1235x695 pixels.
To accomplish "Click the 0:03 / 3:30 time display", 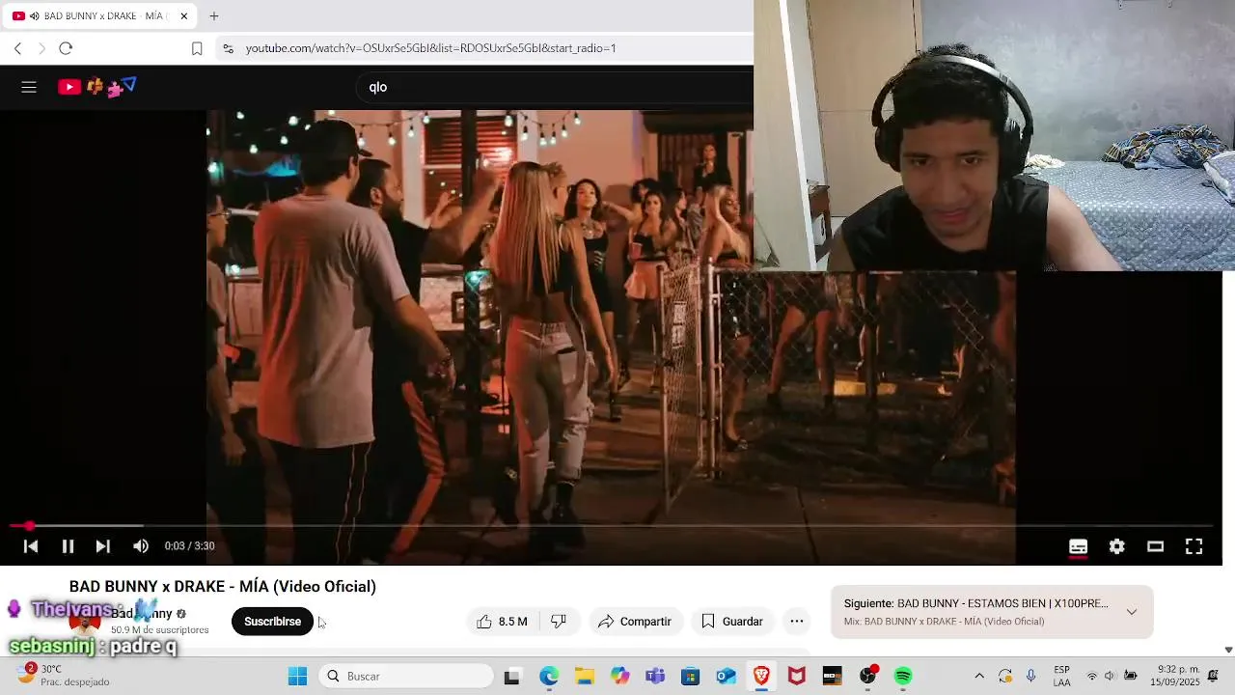I will pos(189,546).
